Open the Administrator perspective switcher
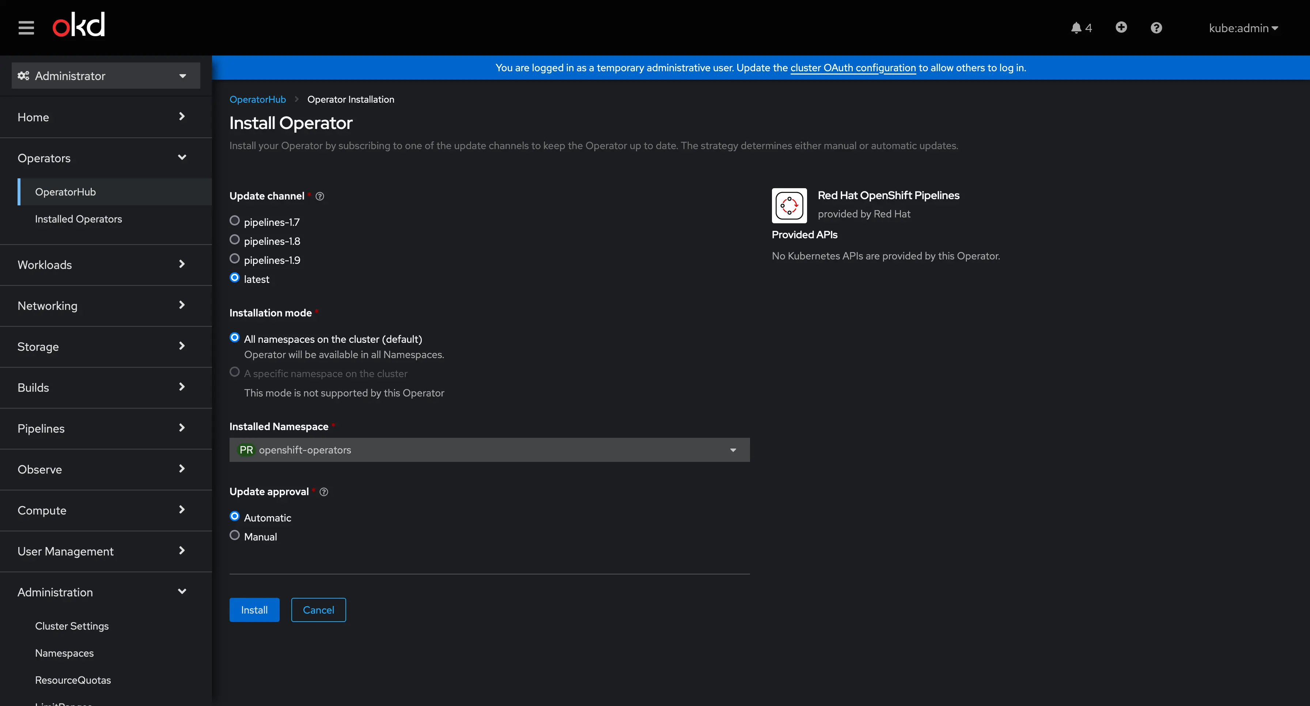 (106, 76)
